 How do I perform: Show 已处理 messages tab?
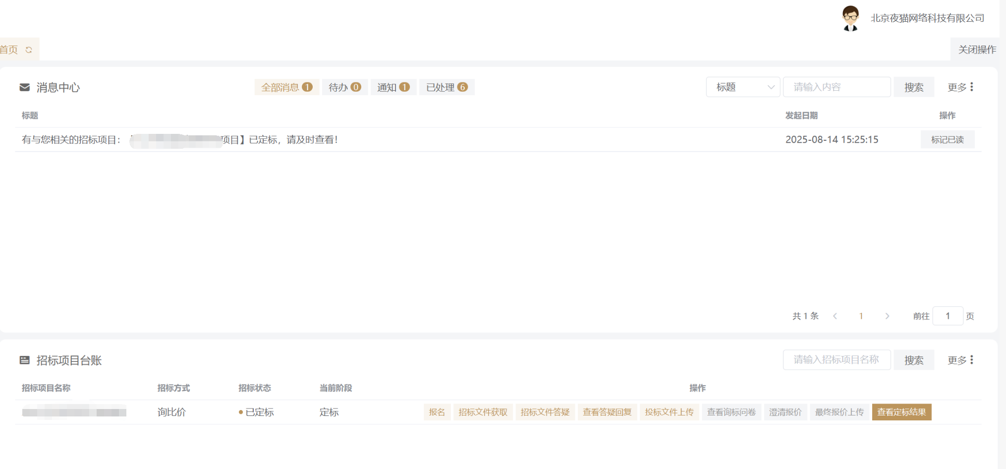pos(447,87)
